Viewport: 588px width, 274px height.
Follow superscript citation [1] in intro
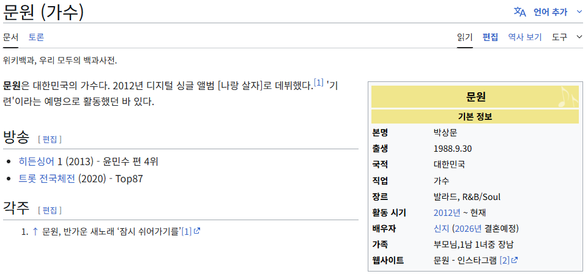click(318, 82)
